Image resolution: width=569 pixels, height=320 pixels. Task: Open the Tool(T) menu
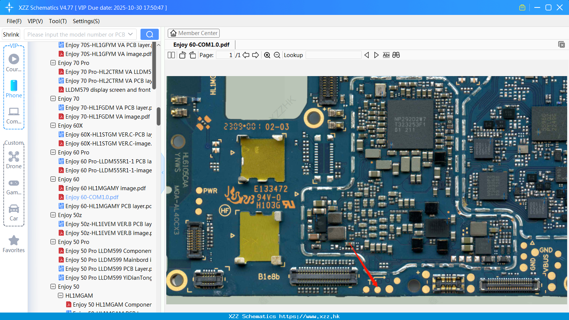(58, 21)
